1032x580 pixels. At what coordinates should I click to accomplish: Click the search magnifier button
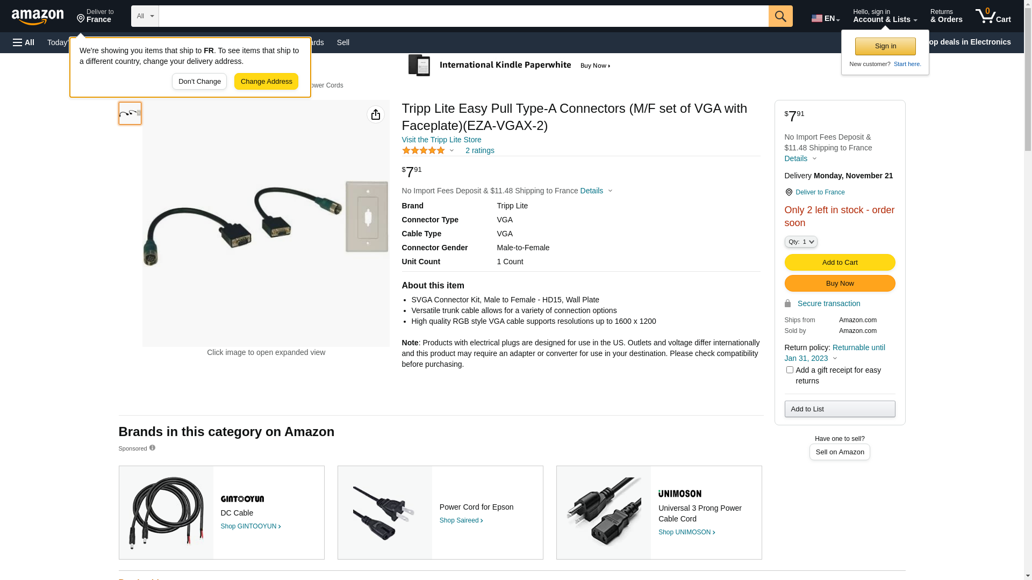pyautogui.click(x=780, y=16)
